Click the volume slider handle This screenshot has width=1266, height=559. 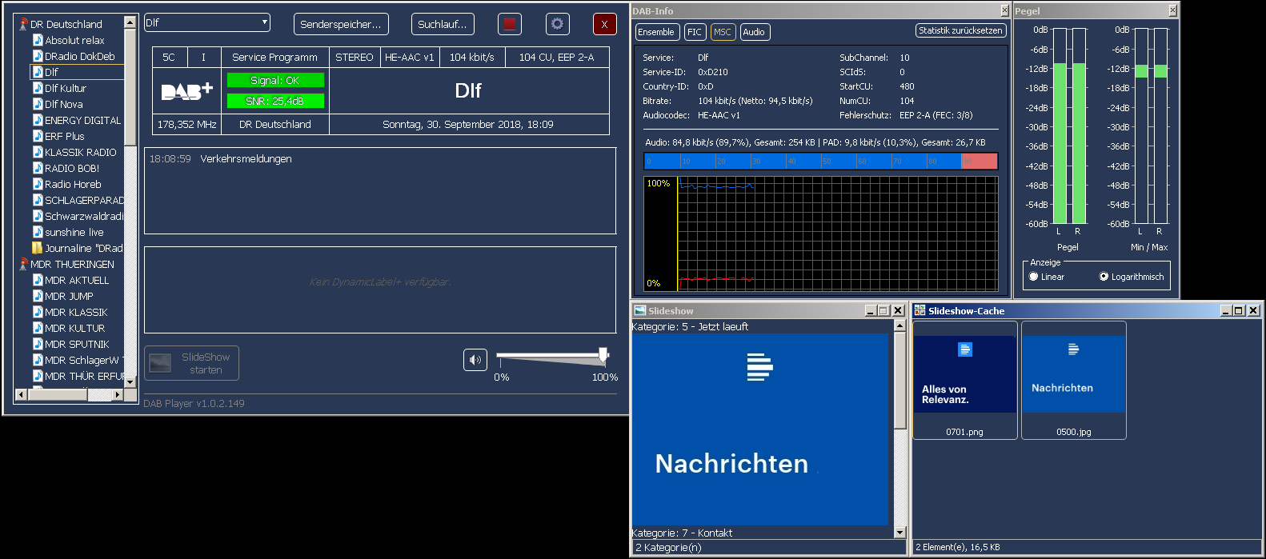coord(603,354)
